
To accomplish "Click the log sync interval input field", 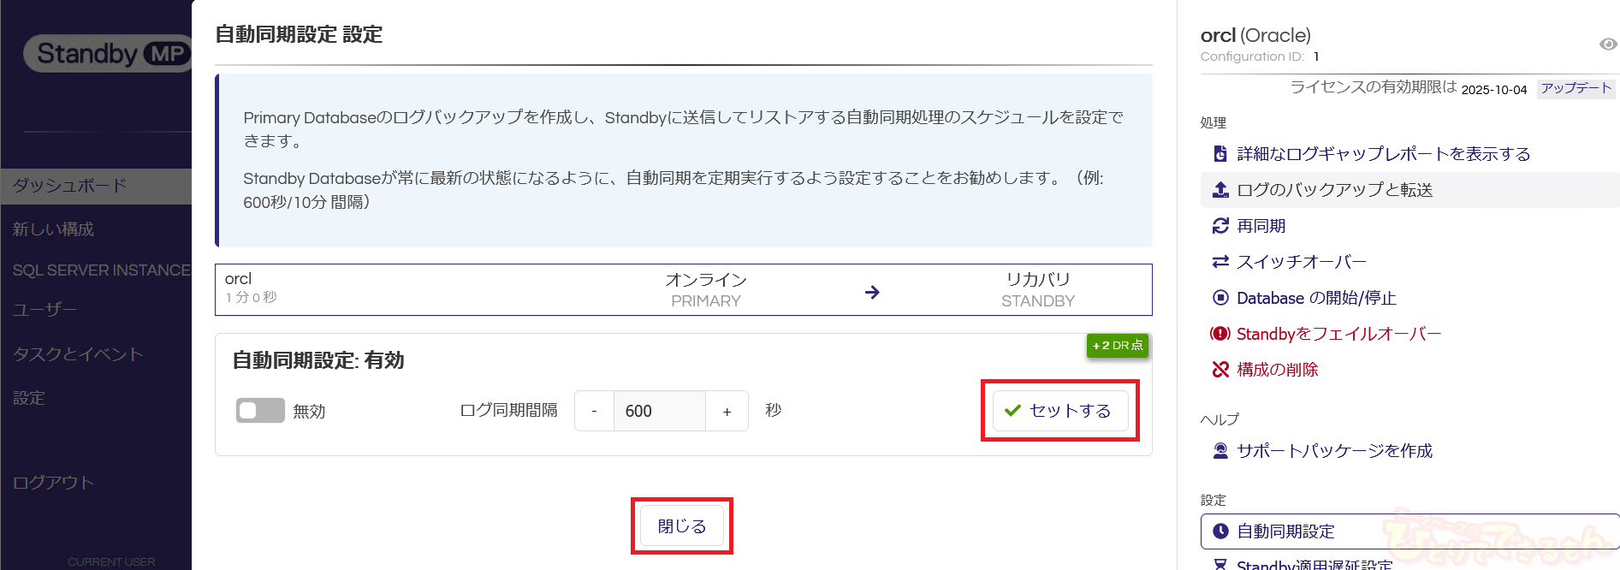I will click(x=659, y=412).
